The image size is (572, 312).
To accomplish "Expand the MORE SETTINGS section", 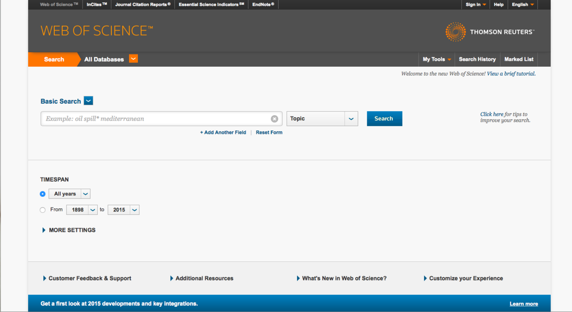I will (x=69, y=230).
